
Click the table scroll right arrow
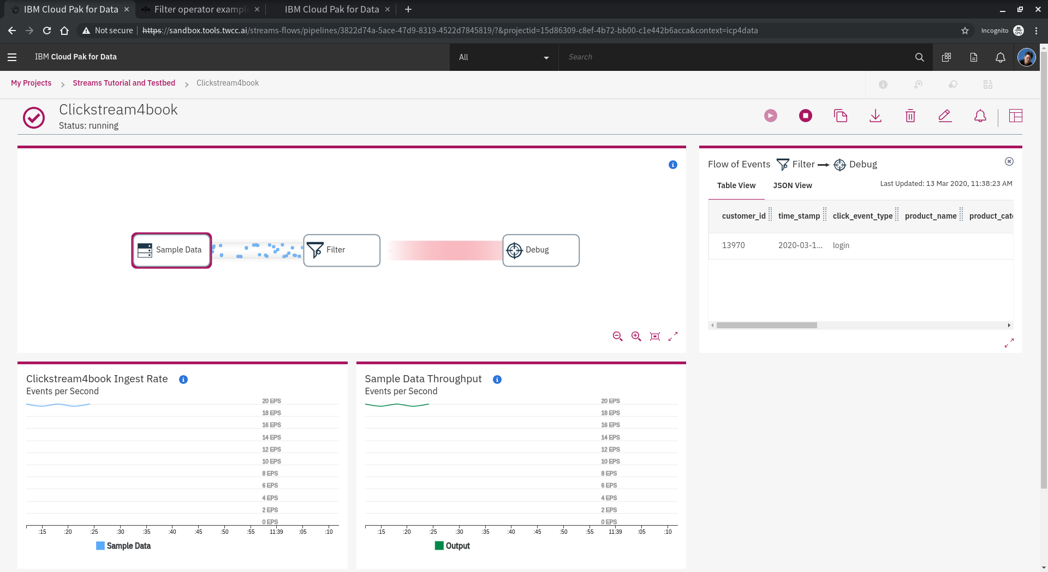click(x=1009, y=325)
